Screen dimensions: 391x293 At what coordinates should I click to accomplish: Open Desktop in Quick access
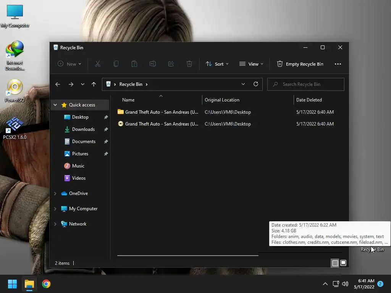(80, 117)
